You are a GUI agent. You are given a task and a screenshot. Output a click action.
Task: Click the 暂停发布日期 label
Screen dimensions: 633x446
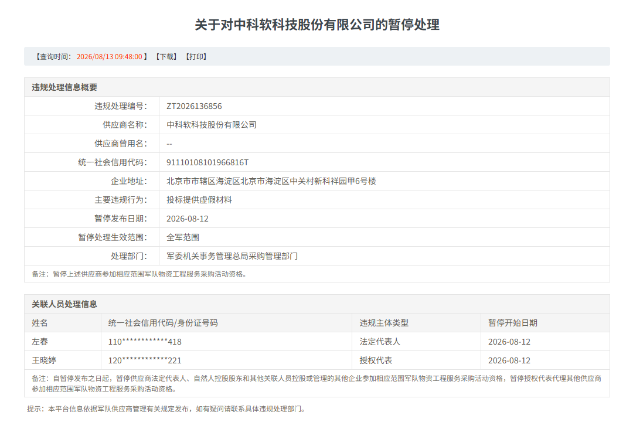[x=121, y=219]
